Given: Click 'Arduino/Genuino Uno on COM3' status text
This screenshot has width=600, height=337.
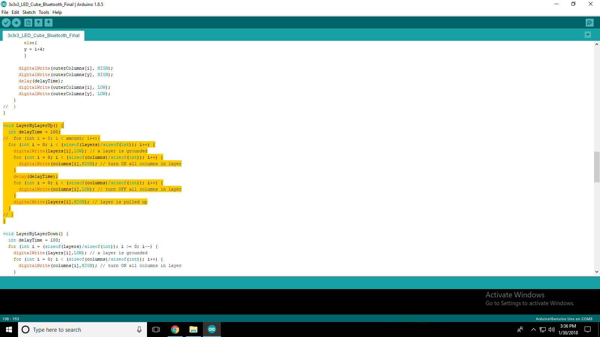Looking at the screenshot, I should click(x=564, y=319).
